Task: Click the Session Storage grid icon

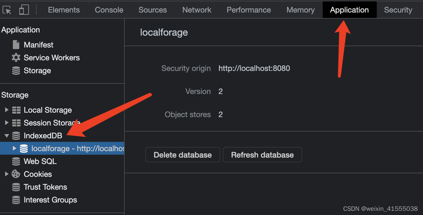Action: coord(17,123)
